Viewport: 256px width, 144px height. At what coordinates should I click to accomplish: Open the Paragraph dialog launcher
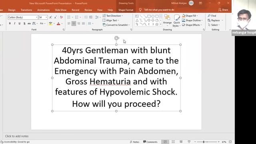click(131, 30)
